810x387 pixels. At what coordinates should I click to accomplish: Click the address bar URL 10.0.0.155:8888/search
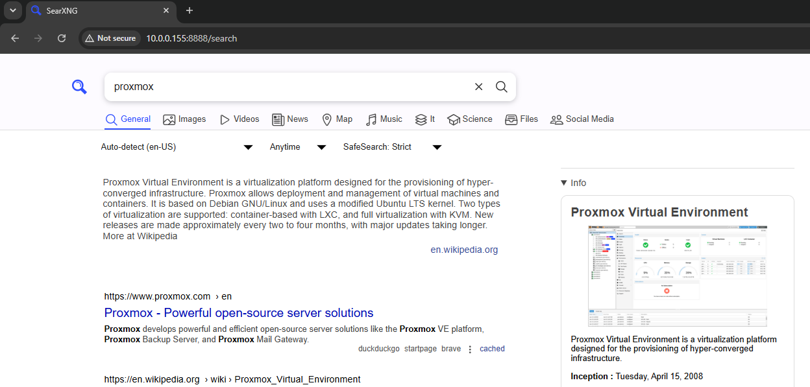click(191, 38)
